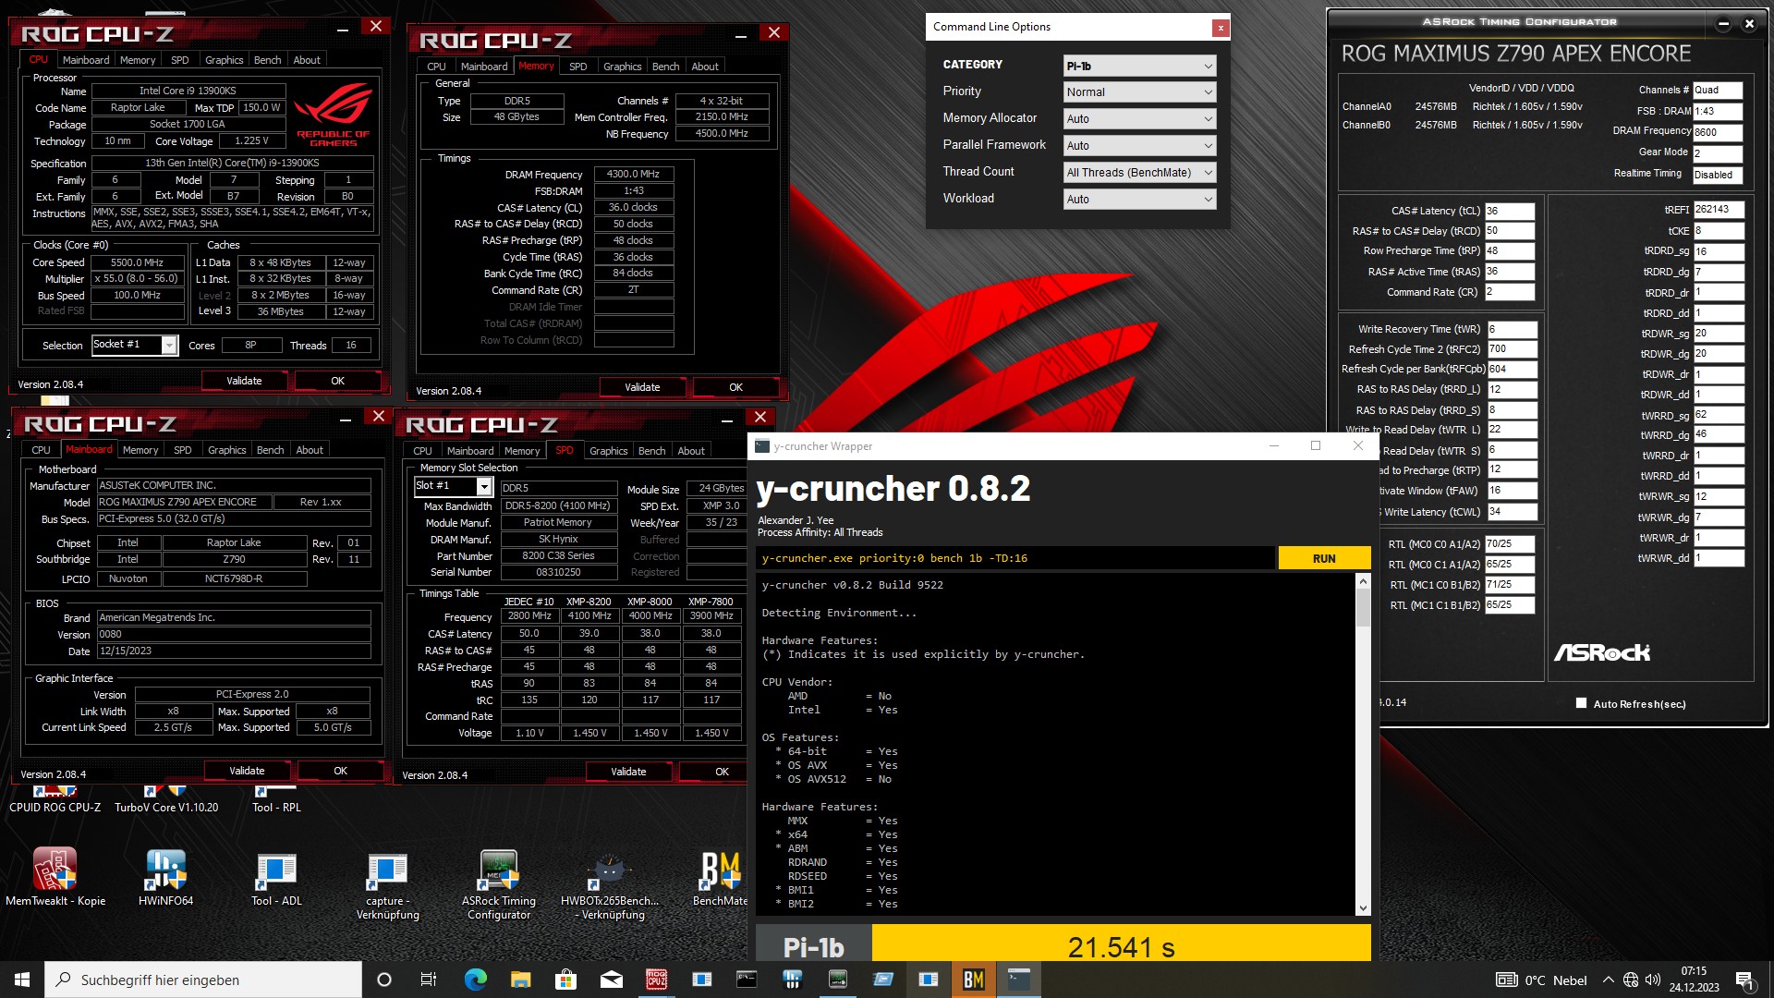Click Validate in the CPU-Z SPD window
Image resolution: width=1774 pixels, height=998 pixels.
click(628, 772)
